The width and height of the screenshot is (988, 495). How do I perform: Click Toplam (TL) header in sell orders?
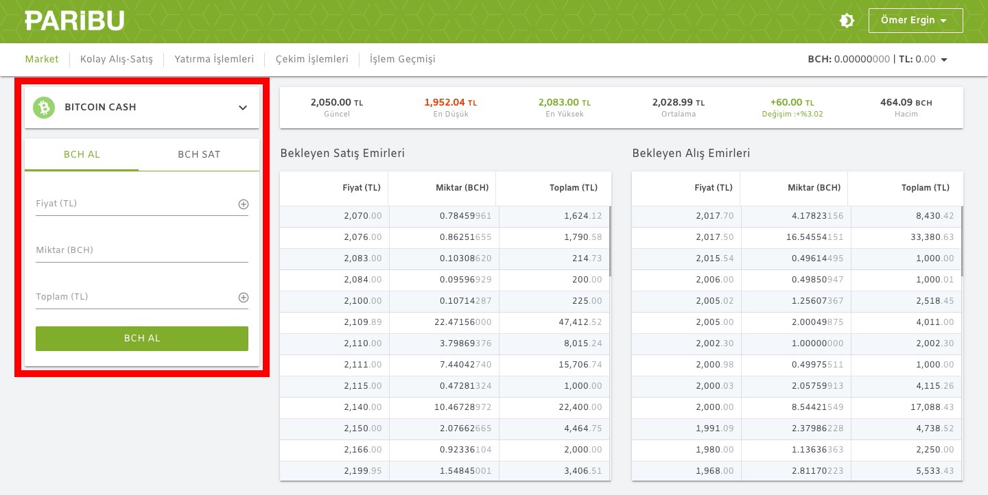574,188
